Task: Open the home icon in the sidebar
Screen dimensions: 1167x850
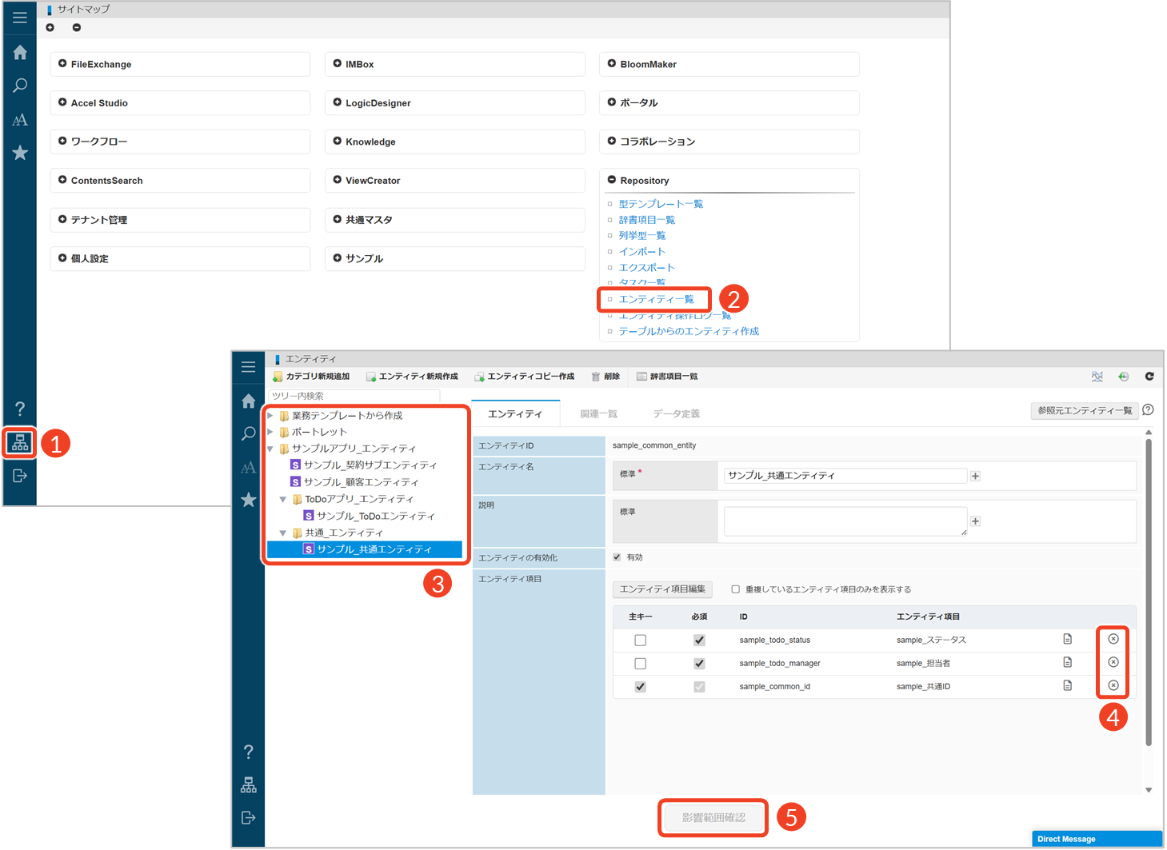Action: pyautogui.click(x=20, y=53)
